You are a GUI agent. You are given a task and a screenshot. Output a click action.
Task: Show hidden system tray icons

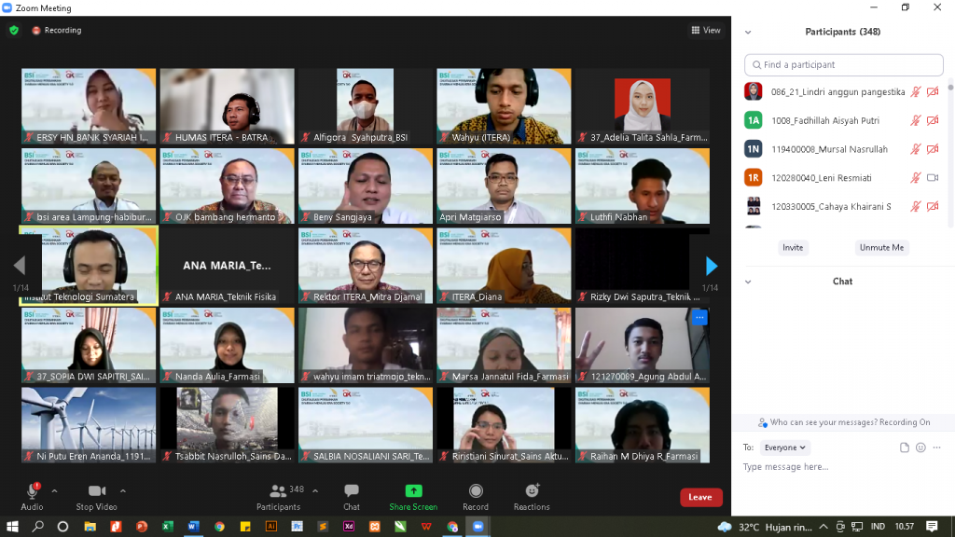(x=824, y=527)
